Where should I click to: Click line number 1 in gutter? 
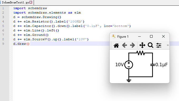(x=3, y=8)
